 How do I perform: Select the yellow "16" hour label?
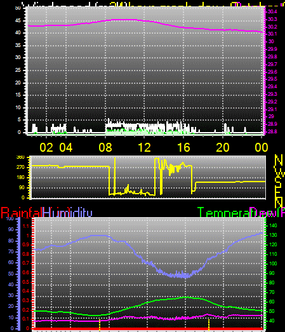pyautogui.click(x=183, y=147)
